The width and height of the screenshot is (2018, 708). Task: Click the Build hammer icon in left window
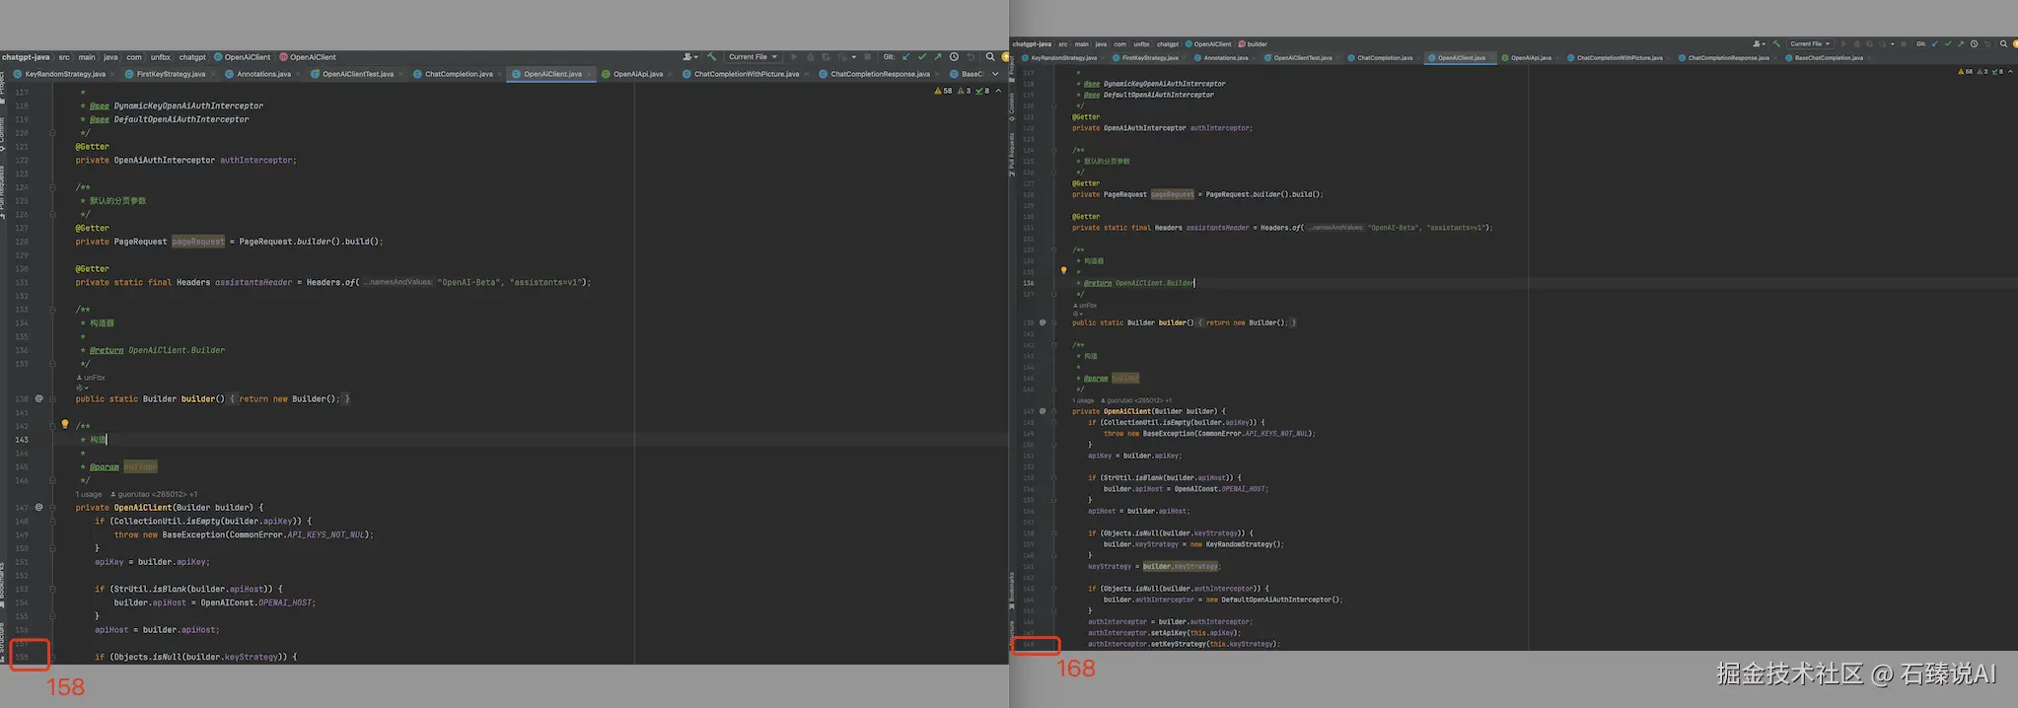click(x=711, y=57)
